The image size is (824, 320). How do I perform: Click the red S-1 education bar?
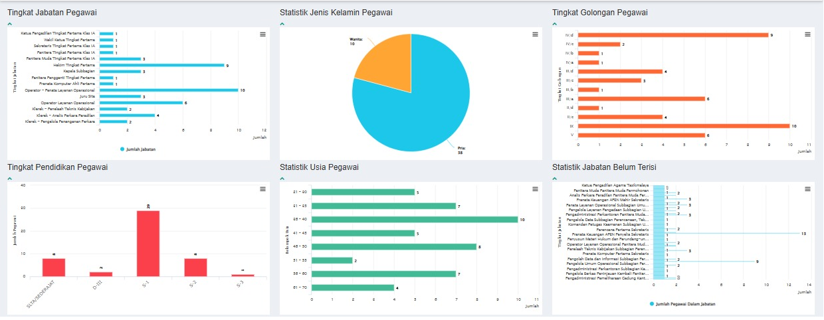click(148, 243)
